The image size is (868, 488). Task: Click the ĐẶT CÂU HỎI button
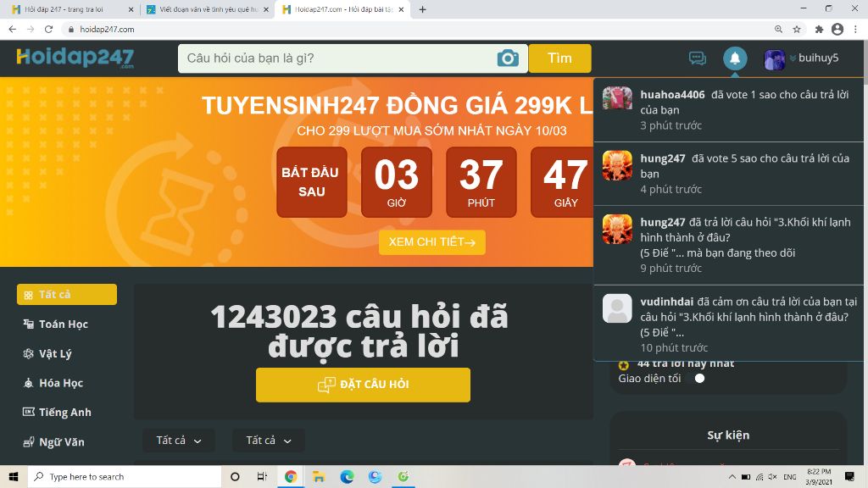click(x=363, y=385)
